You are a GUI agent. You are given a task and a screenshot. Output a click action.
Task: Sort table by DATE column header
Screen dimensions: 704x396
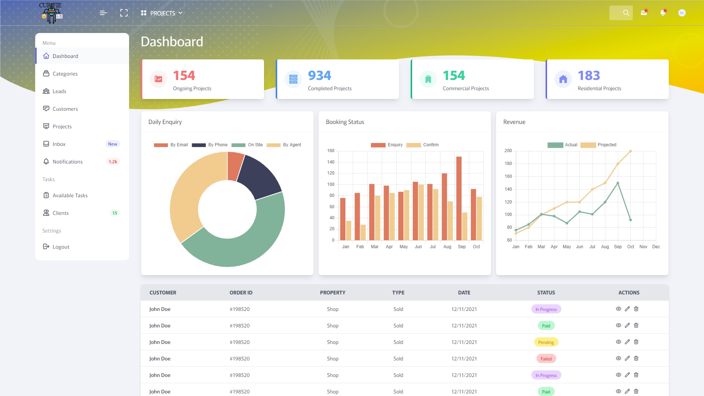[464, 293]
